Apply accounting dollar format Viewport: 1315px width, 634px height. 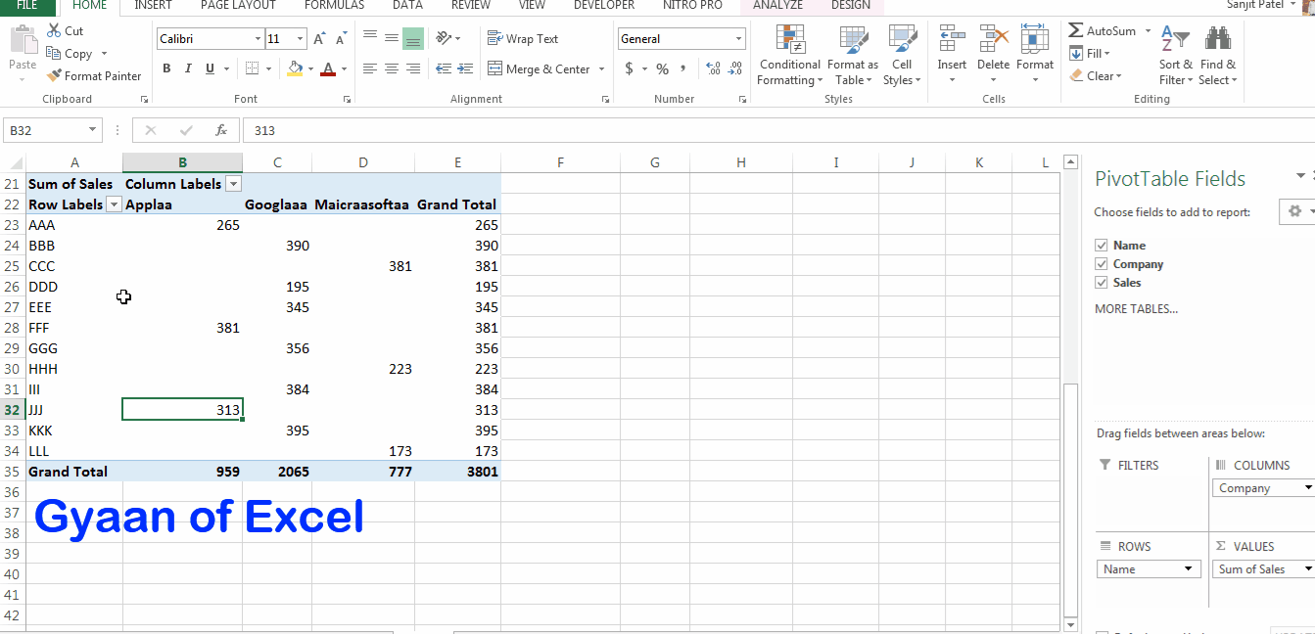(x=629, y=68)
